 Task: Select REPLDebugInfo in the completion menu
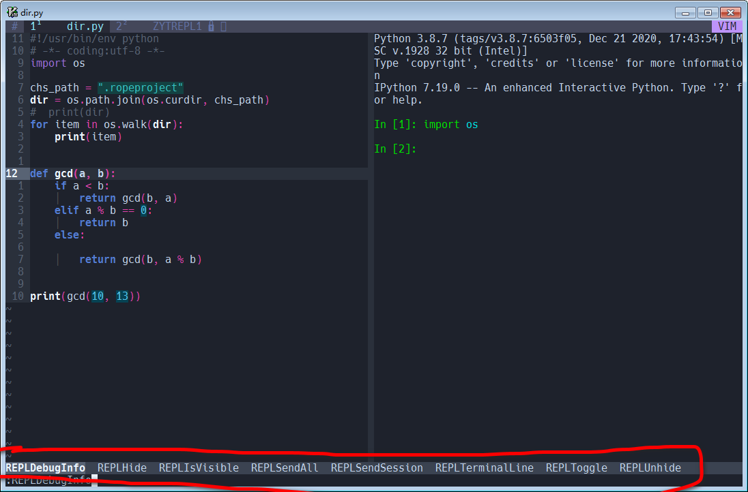[45, 467]
